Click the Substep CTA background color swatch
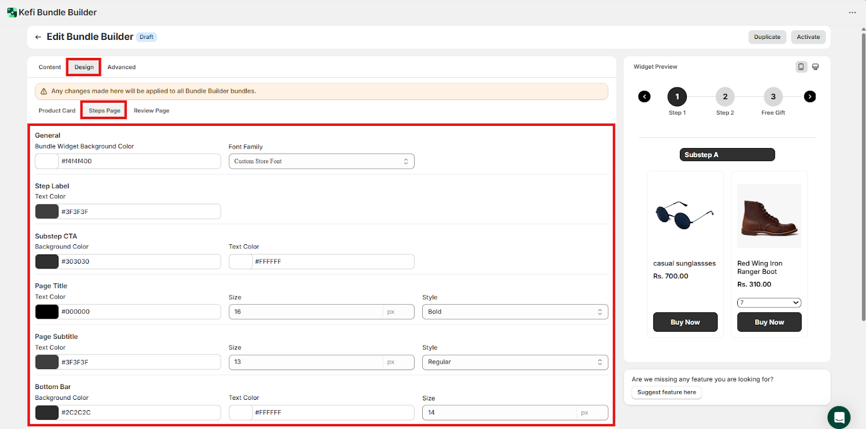The image size is (866, 429). point(47,262)
